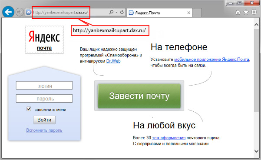The image size is (261, 160).
Task: Click the На телефоне heading
Action: pyautogui.click(x=179, y=47)
